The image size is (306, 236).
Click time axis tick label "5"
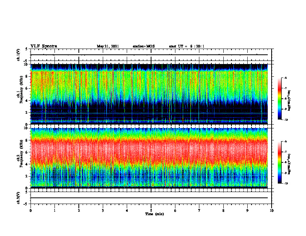(151, 211)
